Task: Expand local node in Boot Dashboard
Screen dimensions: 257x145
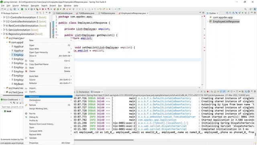Action: pos(2,111)
